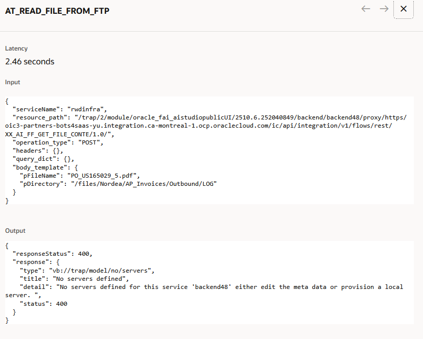Click the operation_type POST line
The width and height of the screenshot is (423, 339).
[x=58, y=142]
